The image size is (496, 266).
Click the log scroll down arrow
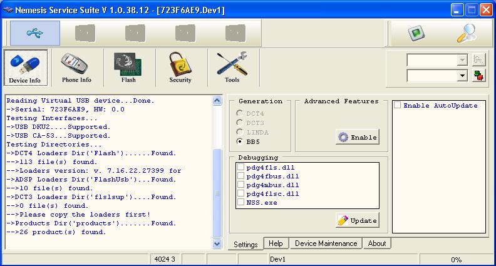(217, 243)
